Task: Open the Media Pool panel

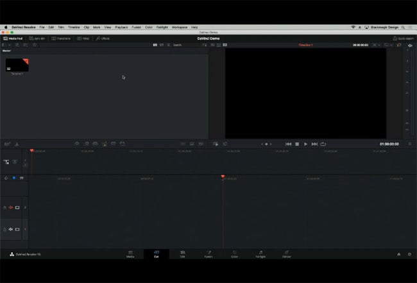Action: click(x=13, y=39)
